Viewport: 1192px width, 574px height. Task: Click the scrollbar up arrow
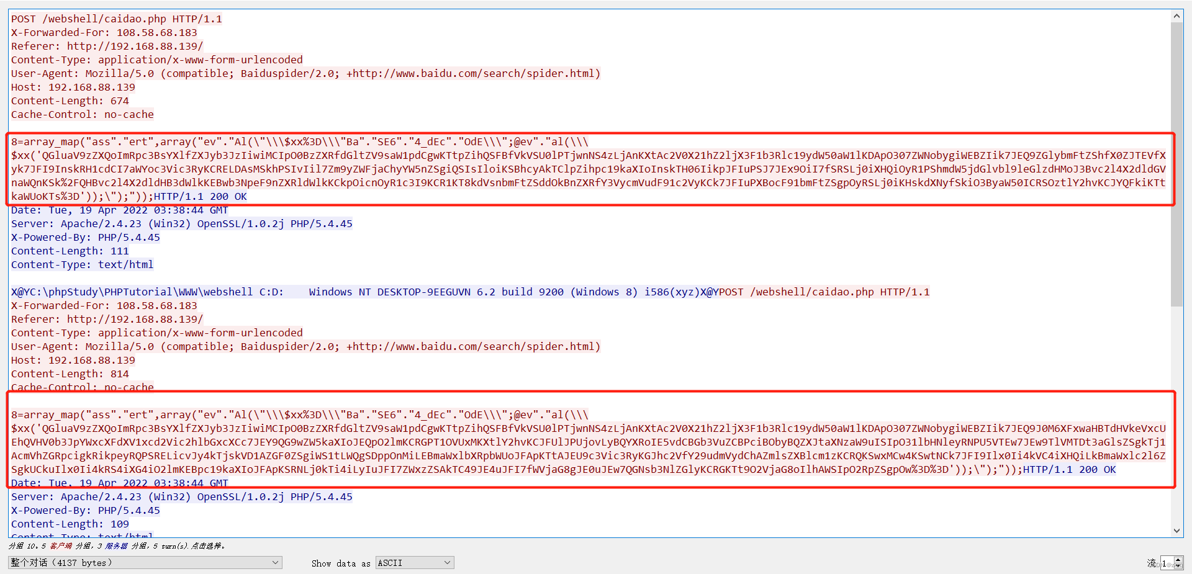1176,16
